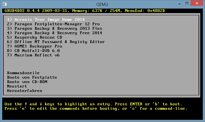Maximize the QEMU window

(x=187, y=3)
